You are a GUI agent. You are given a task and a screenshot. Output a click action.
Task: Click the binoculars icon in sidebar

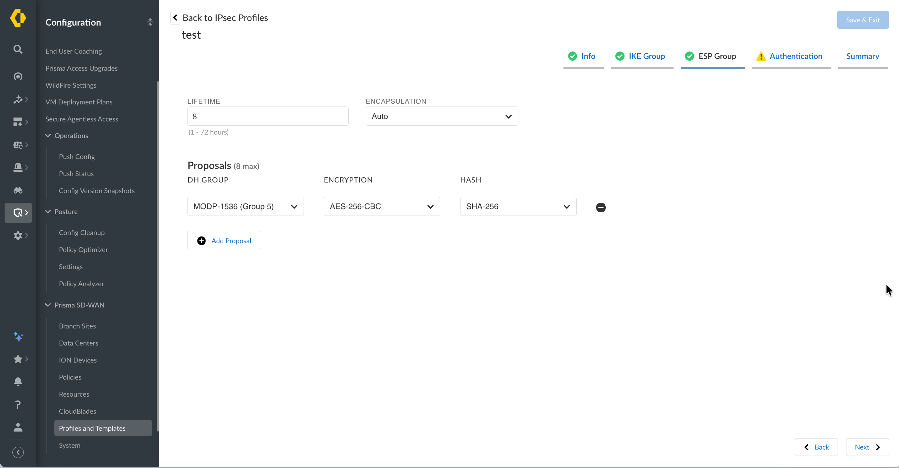tap(18, 190)
